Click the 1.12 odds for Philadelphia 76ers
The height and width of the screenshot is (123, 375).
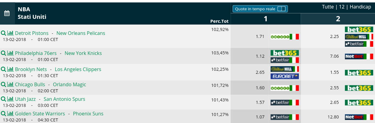(x=260, y=56)
